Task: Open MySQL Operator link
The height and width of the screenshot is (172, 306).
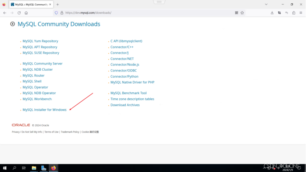Action: click(x=35, y=87)
